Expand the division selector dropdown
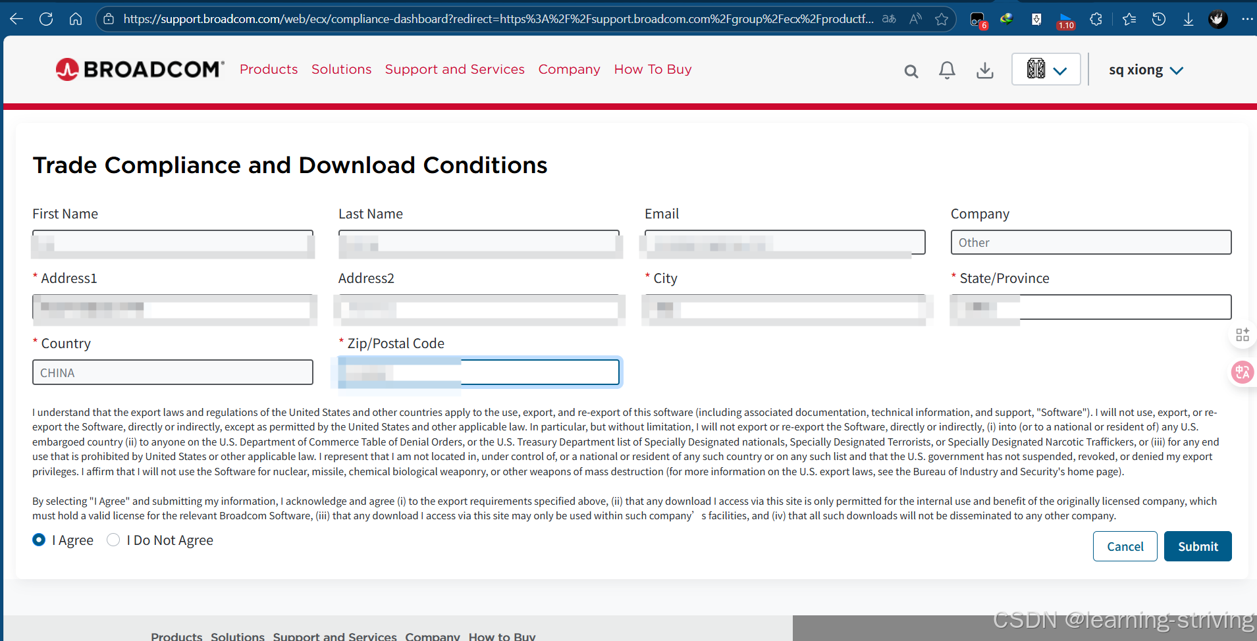This screenshot has height=641, width=1257. pos(1046,69)
